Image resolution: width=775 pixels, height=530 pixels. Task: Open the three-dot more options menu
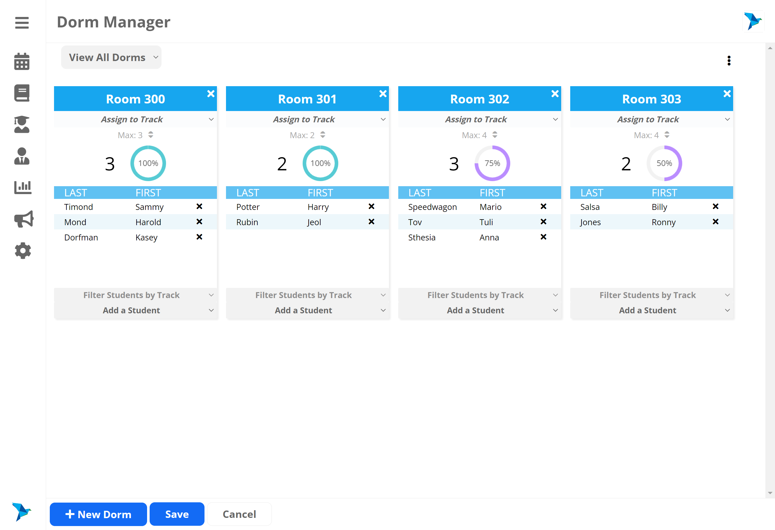[x=729, y=61]
